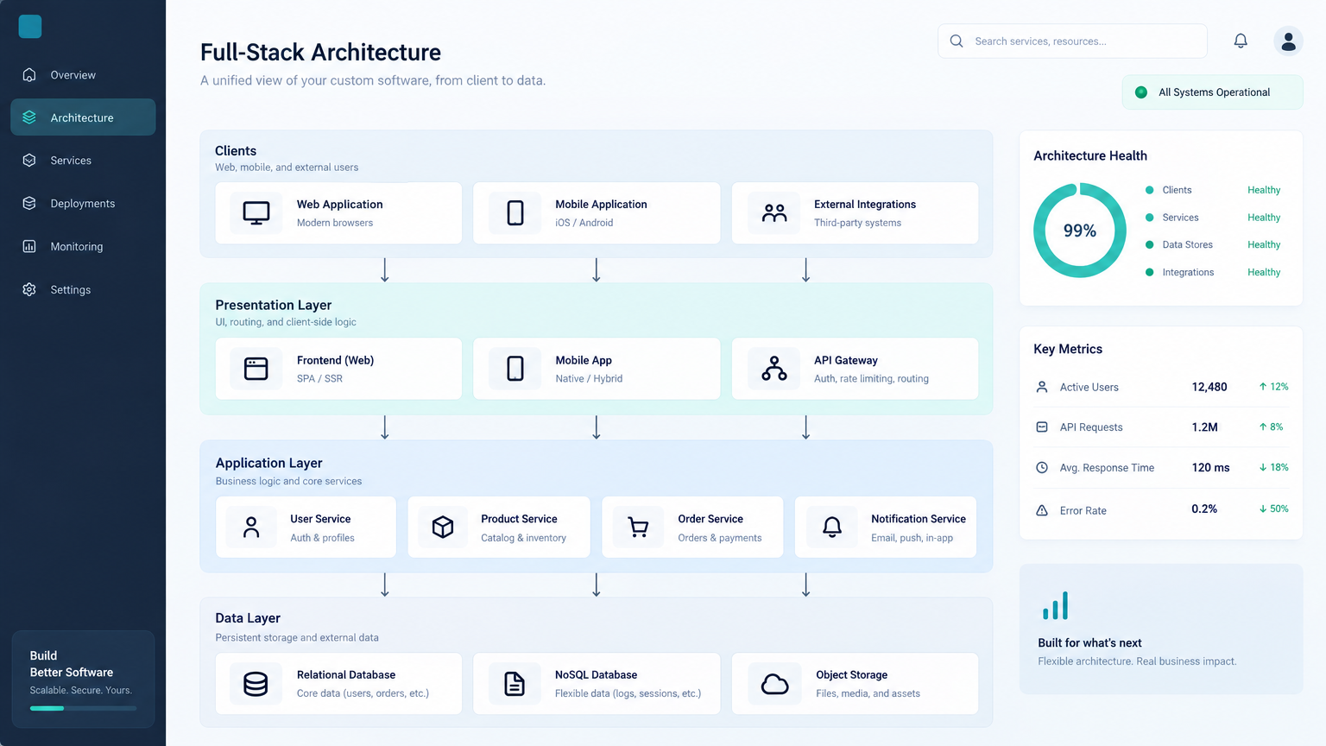Viewport: 1326px width, 746px height.
Task: Click the Architecture Health panel title
Action: click(1090, 156)
